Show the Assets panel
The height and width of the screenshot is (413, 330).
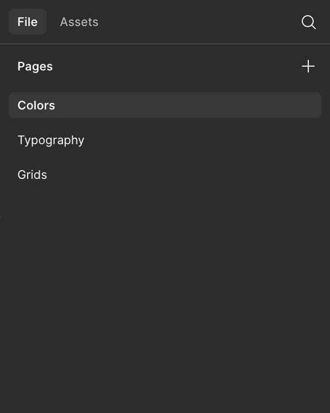[x=79, y=22]
